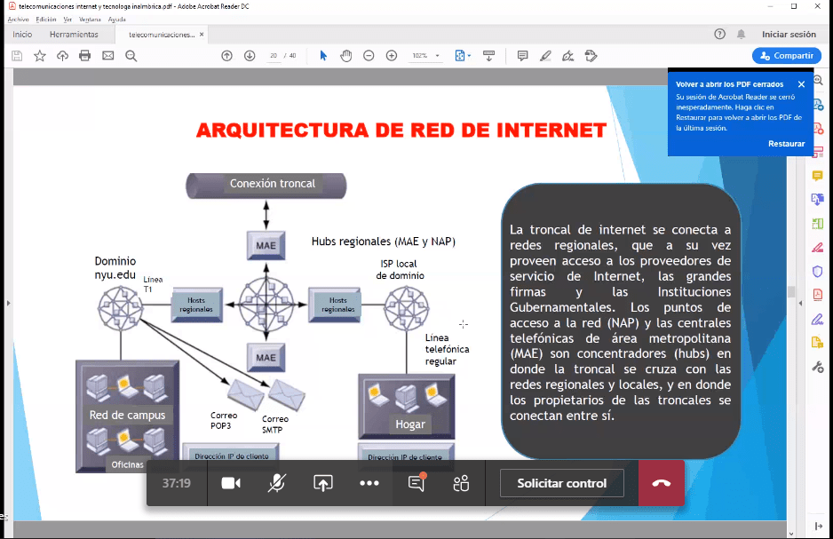Viewport: 833px width, 539px height.
Task: Click the Solicitar control button
Action: pos(561,483)
